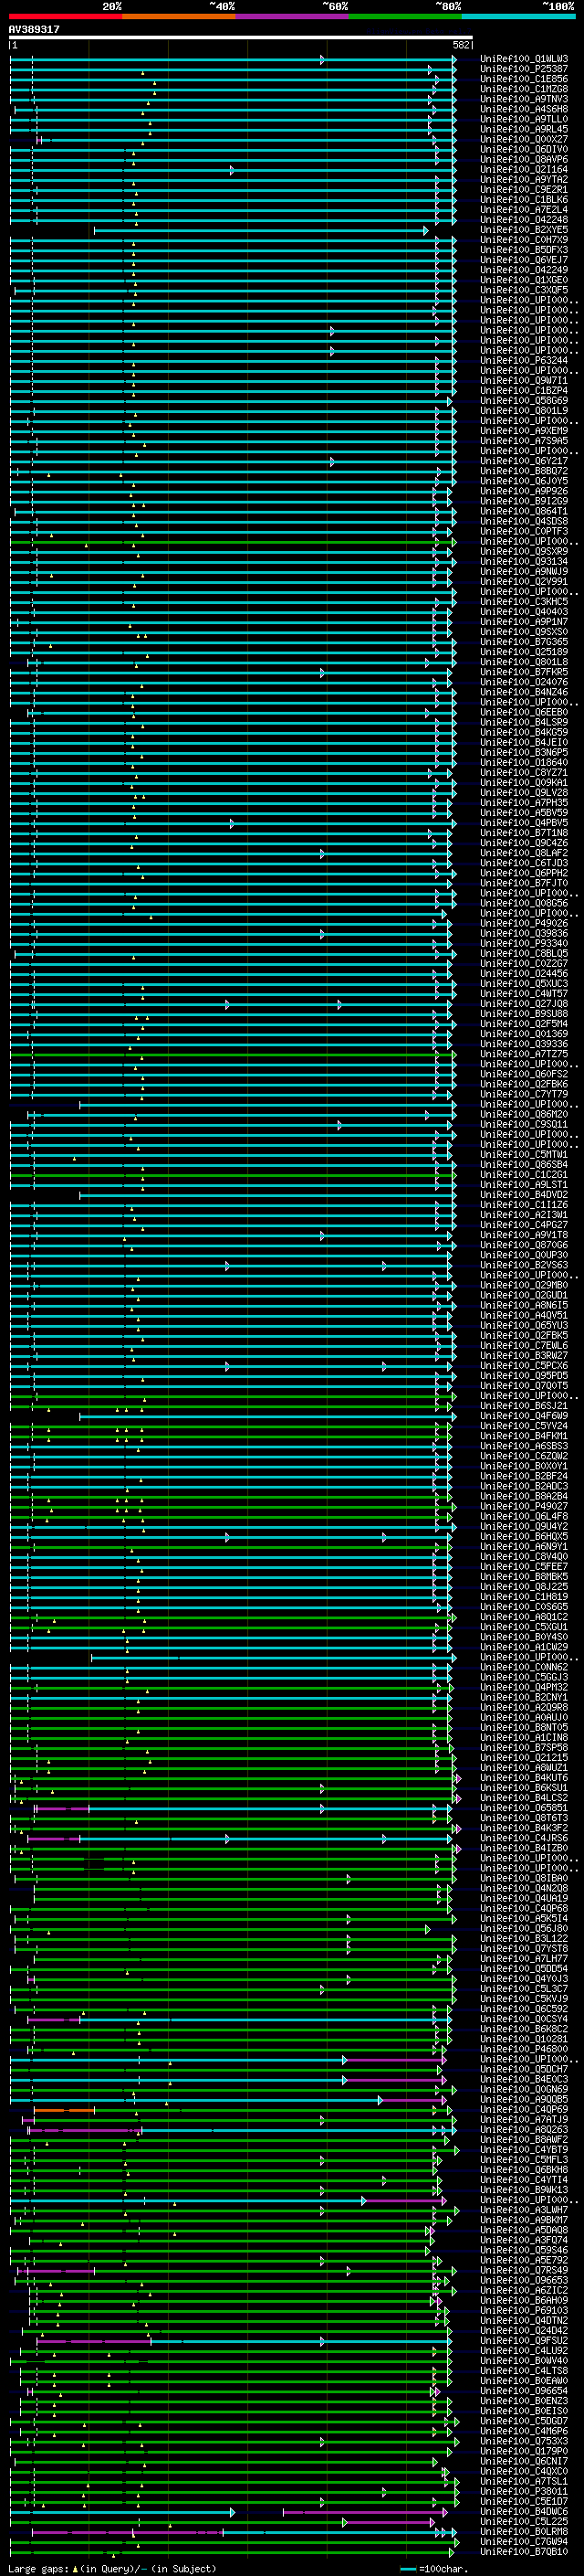Select the UniRef100_C1BLK6 label

[x=524, y=199]
